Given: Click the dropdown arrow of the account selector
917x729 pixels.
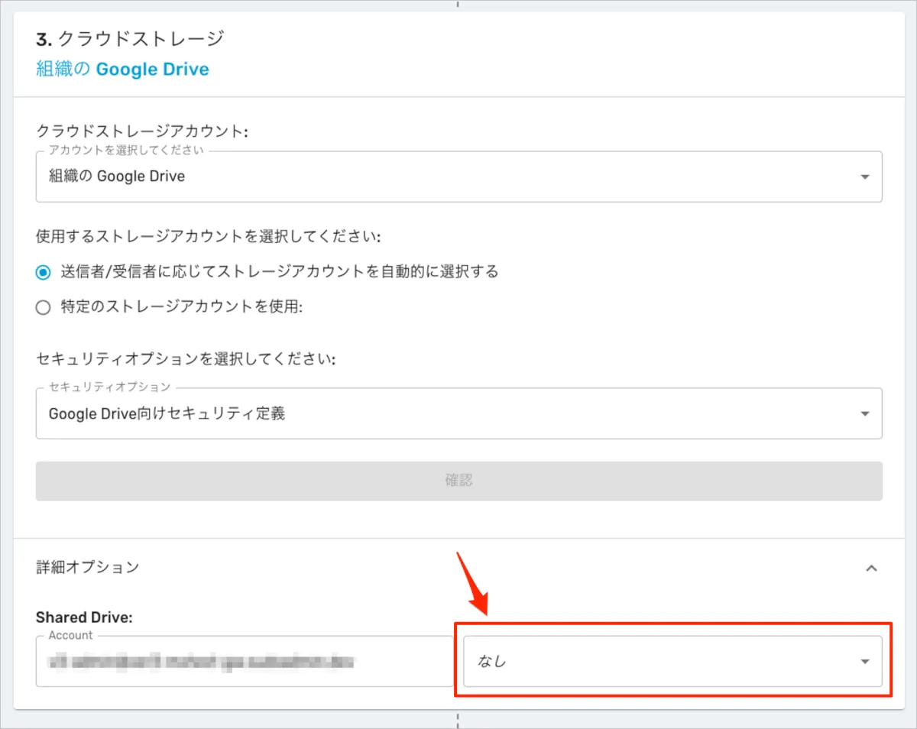Looking at the screenshot, I should pyautogui.click(x=865, y=177).
